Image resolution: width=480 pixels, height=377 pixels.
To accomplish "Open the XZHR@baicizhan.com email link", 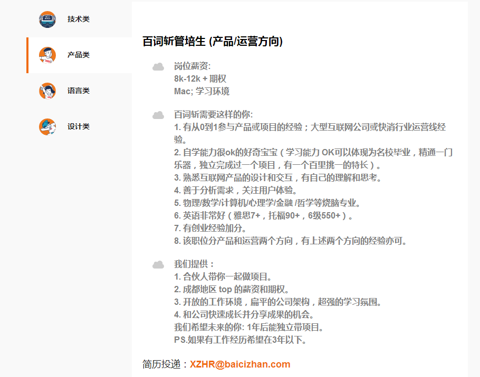I will (240, 364).
